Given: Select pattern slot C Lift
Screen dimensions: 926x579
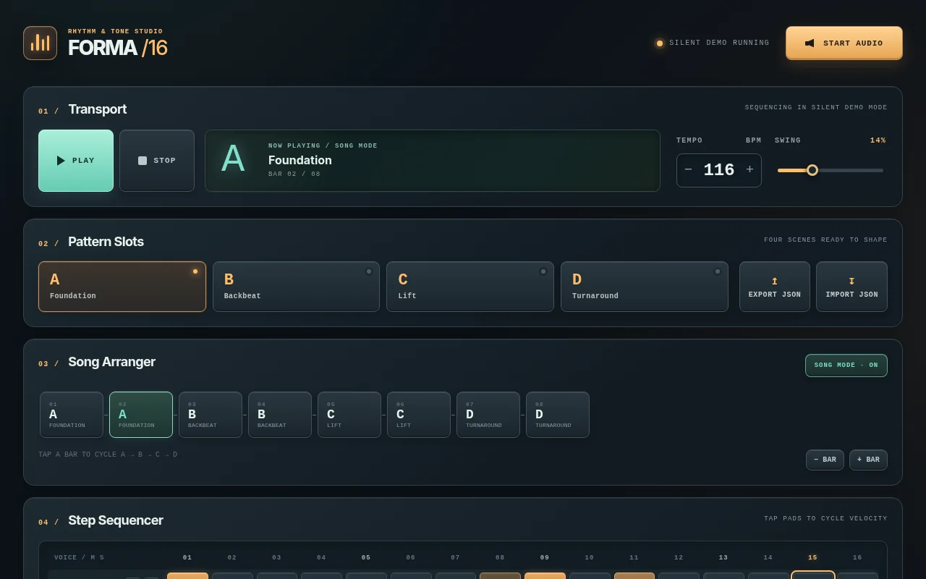Looking at the screenshot, I should [x=470, y=287].
